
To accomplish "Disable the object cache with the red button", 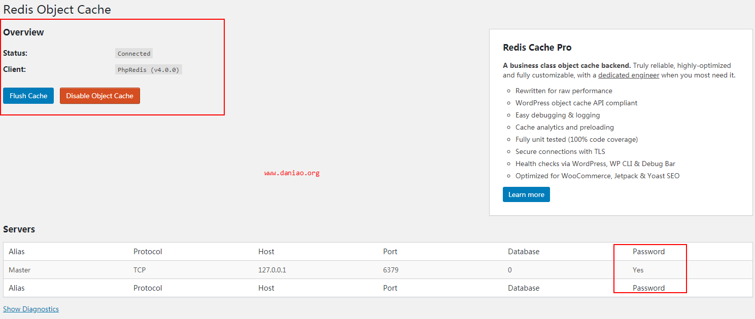I will [100, 96].
